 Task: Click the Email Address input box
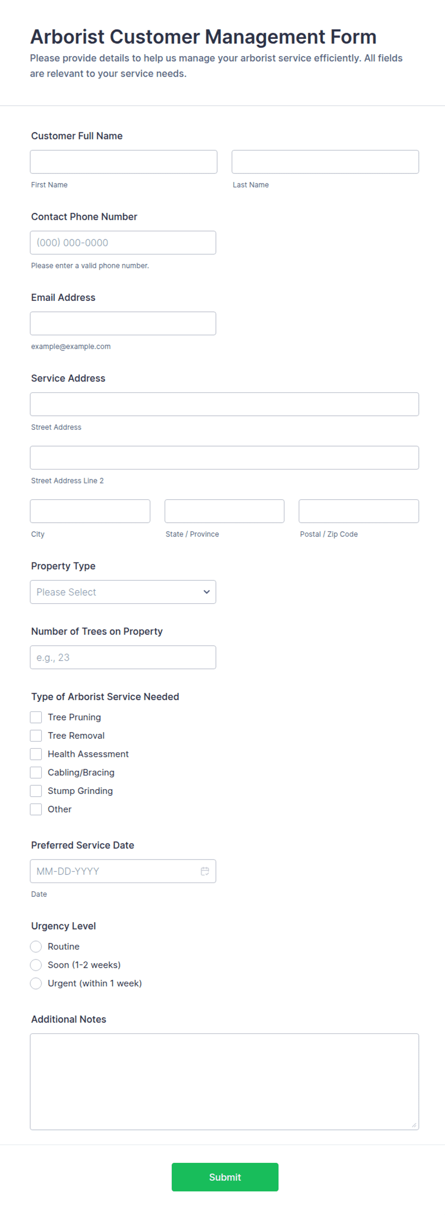[123, 323]
